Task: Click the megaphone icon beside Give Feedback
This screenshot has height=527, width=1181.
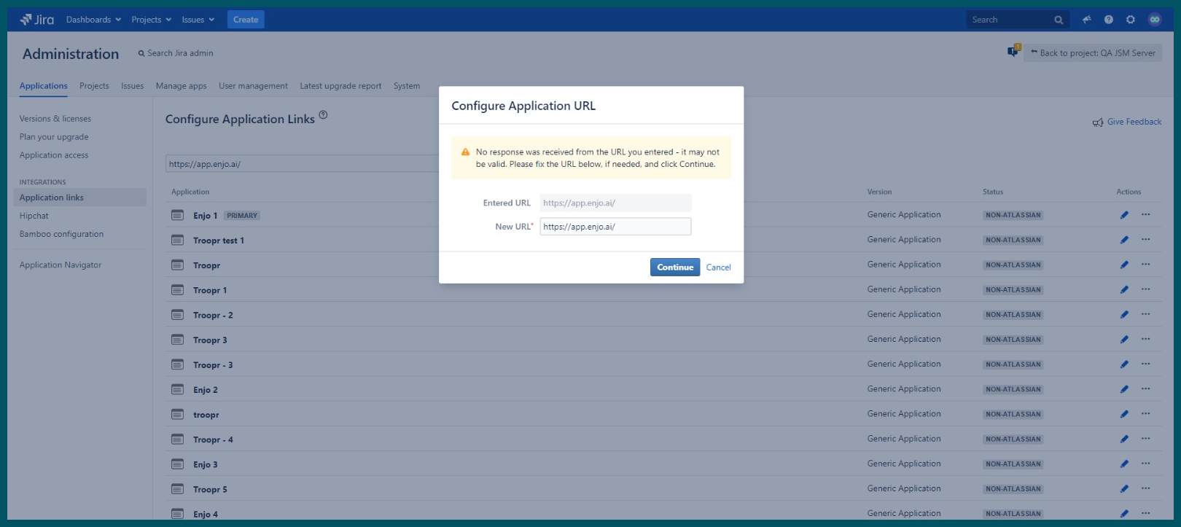Action: tap(1098, 122)
